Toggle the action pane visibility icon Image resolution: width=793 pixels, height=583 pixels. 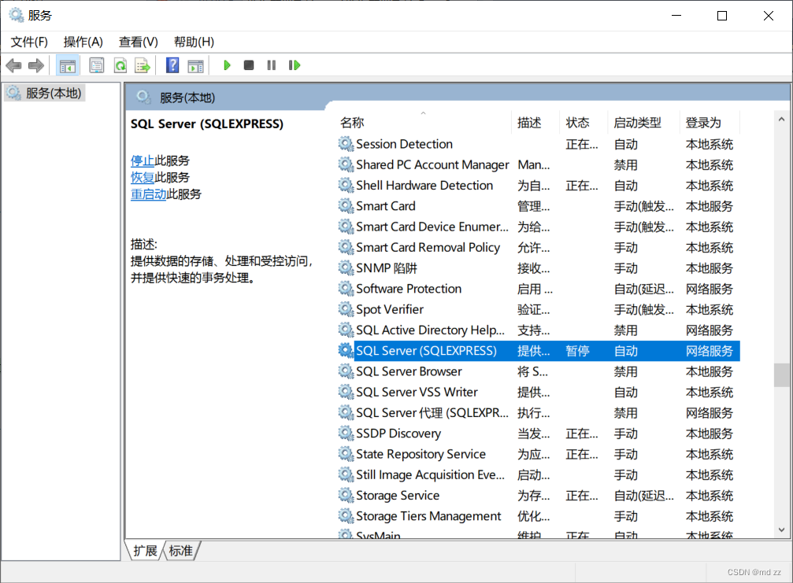click(196, 65)
